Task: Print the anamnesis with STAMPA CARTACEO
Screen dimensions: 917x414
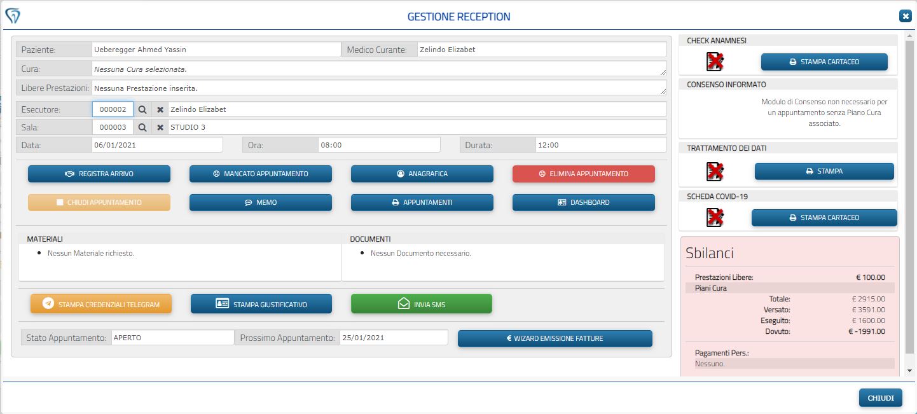Action: point(824,62)
